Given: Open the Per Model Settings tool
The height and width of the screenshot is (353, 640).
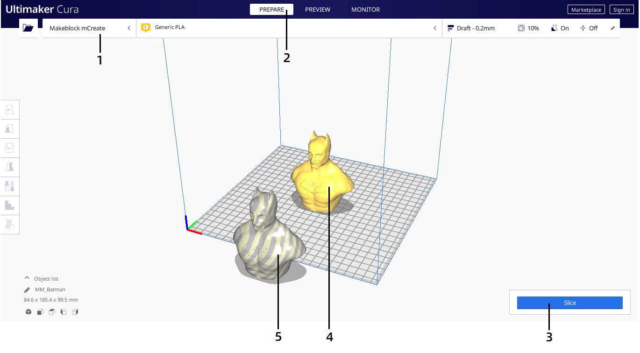Looking at the screenshot, I should pos(10,186).
